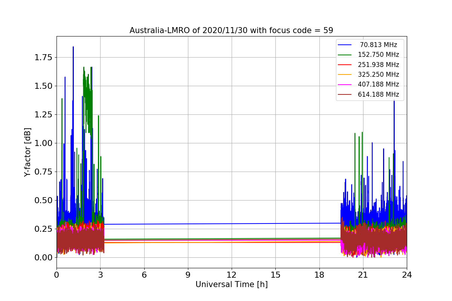Click the 0.25 y-axis tick label
The width and height of the screenshot is (452, 301).
44,229
